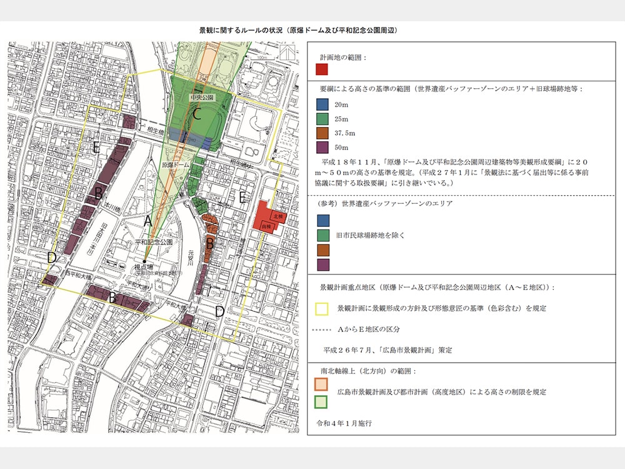Image resolution: width=625 pixels, height=469 pixels.
Task: Click zone letter A in the park
Action: click(147, 221)
